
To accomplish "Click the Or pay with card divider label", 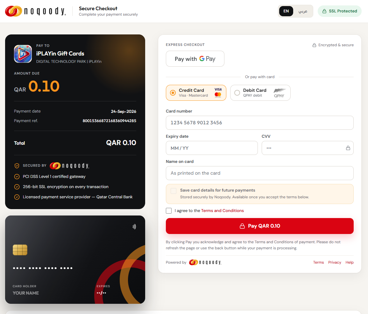I will (259, 77).
